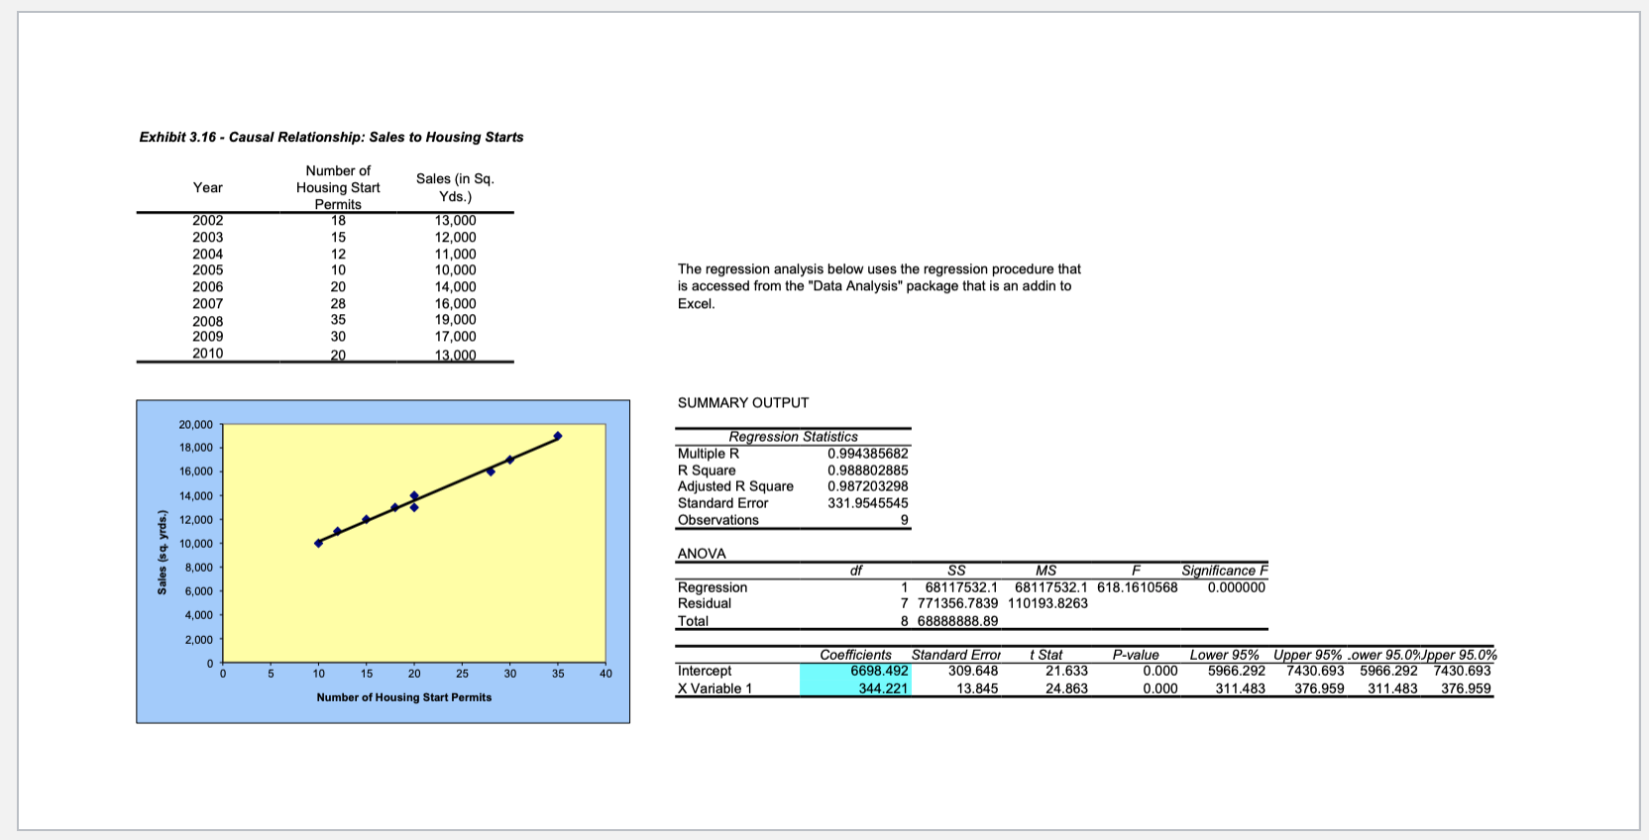
Task: Select the 'Observations' label
Action: click(718, 520)
